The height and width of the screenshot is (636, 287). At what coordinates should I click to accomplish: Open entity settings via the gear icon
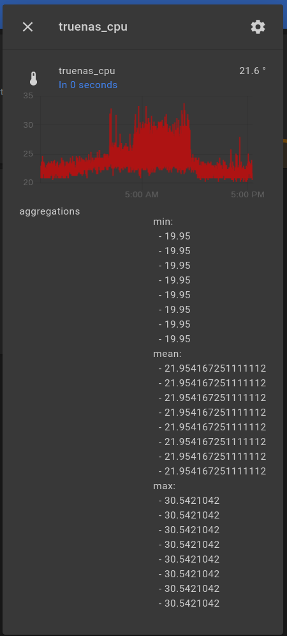(x=258, y=27)
